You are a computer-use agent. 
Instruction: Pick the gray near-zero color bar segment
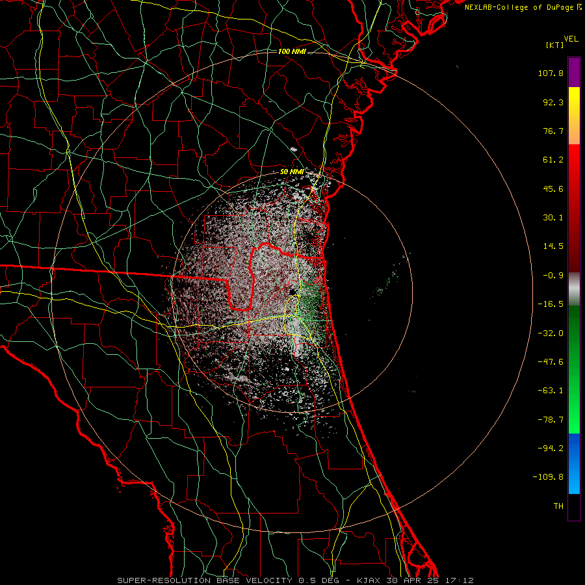coord(574,289)
